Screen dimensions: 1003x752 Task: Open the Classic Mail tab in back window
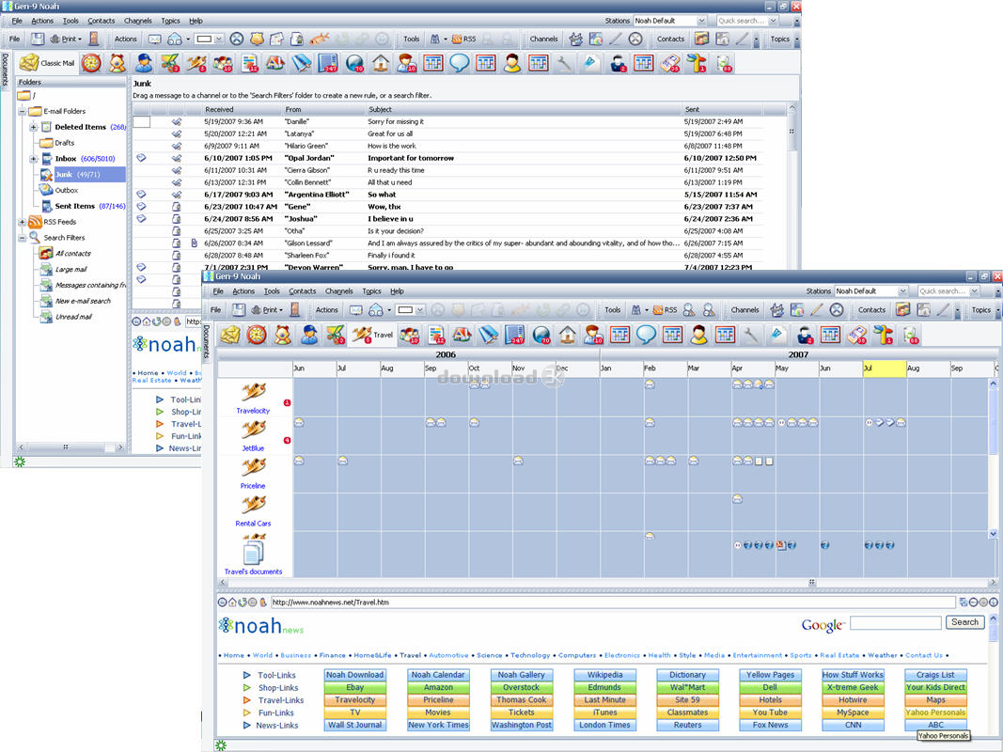(x=47, y=63)
